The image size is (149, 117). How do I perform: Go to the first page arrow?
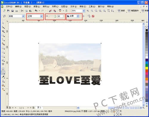coord(13,108)
